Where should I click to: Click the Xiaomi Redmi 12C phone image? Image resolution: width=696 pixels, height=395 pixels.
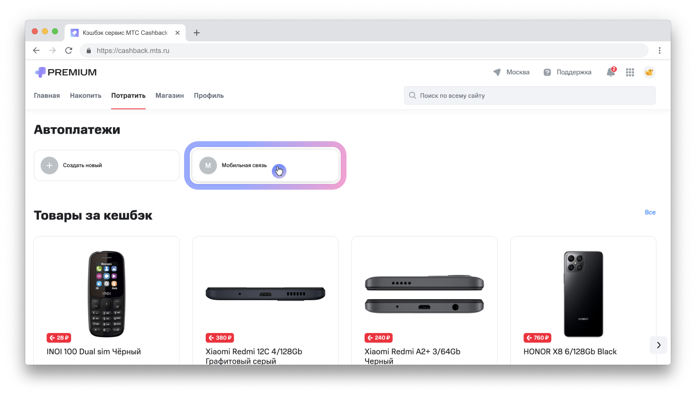tap(265, 294)
